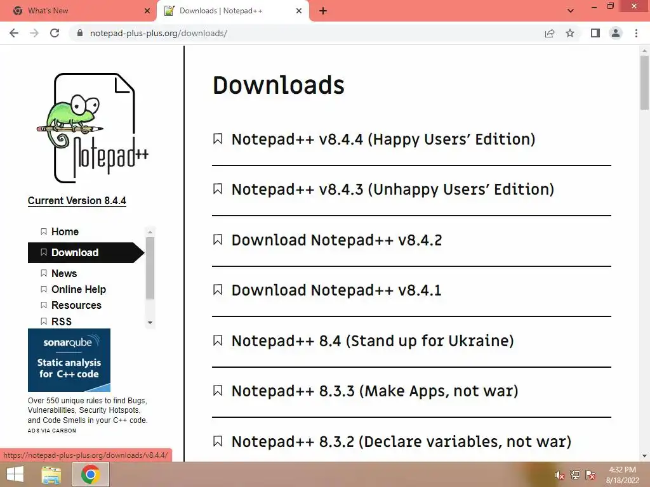
Task: Open the Resources sidebar menu item
Action: click(x=76, y=305)
